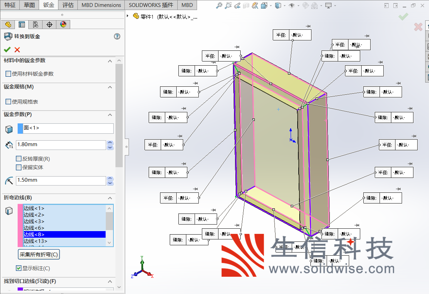Accept using the confirmation corner green check

click(403, 16)
